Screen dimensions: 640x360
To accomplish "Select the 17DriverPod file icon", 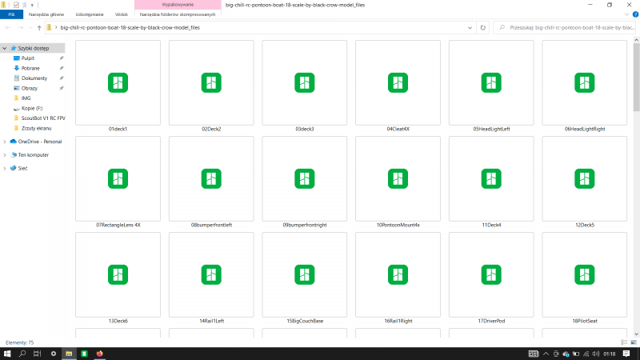I will 491,274.
